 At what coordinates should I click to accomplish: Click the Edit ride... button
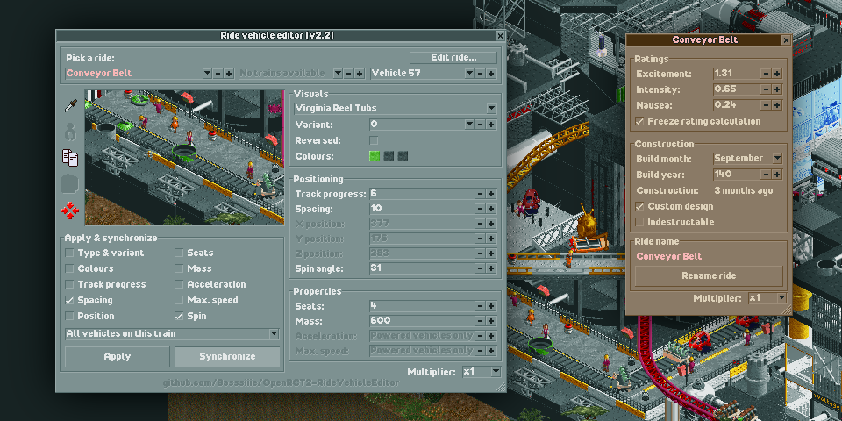coord(453,58)
